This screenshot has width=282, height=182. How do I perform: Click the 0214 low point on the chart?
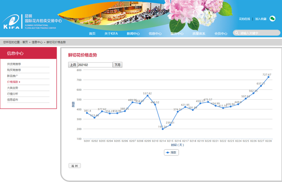(x=163, y=129)
